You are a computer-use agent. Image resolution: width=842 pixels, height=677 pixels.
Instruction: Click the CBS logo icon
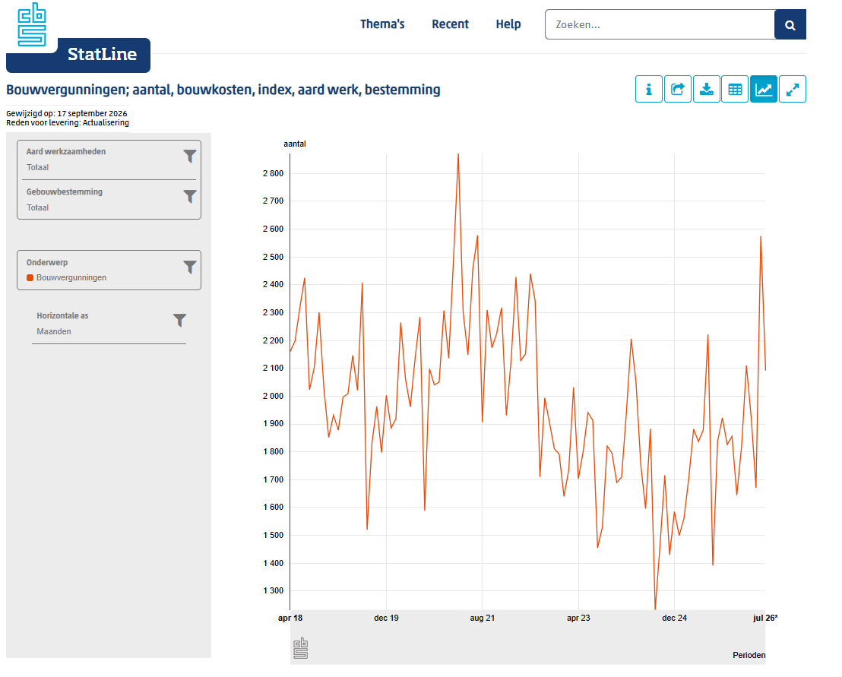(32, 25)
